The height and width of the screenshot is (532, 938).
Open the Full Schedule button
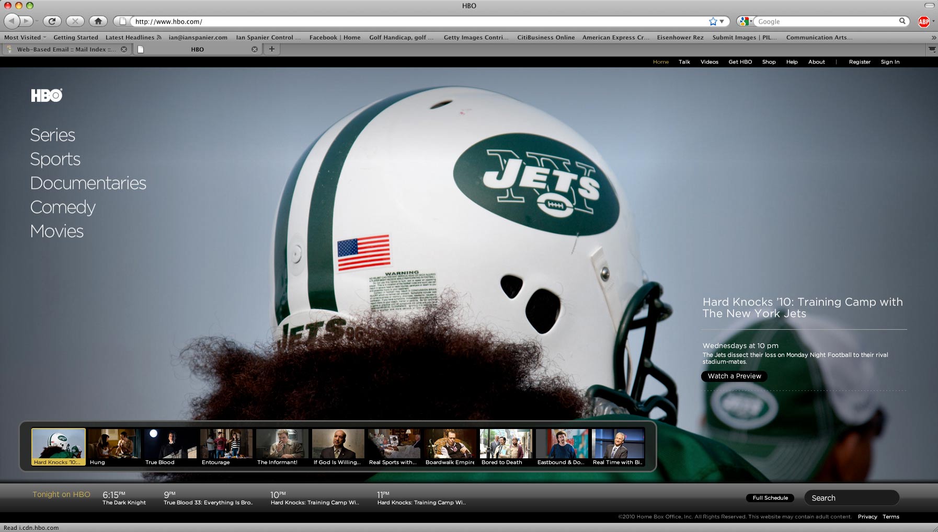(x=770, y=498)
